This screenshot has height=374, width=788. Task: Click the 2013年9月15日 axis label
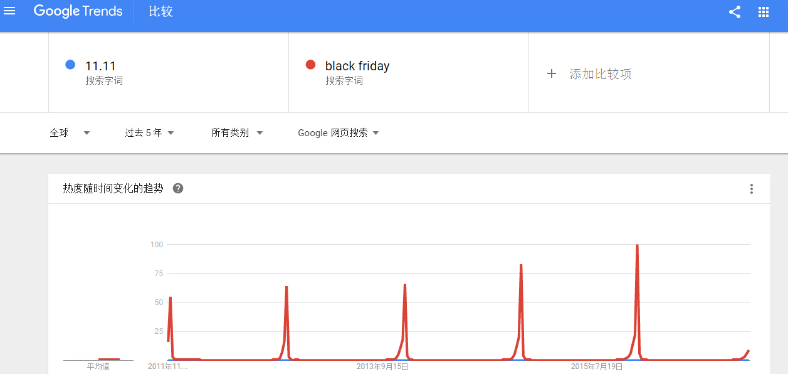pyautogui.click(x=382, y=366)
